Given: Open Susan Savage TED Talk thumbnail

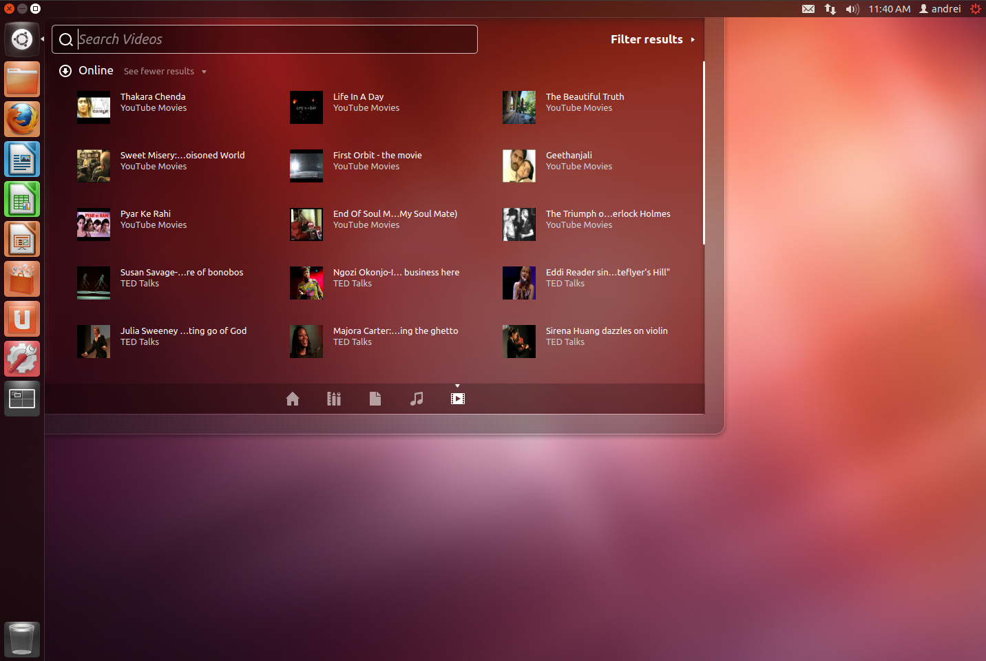Looking at the screenshot, I should (94, 283).
